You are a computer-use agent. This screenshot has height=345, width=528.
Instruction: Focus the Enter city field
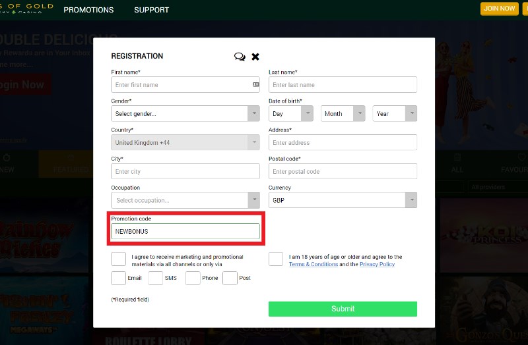(185, 171)
